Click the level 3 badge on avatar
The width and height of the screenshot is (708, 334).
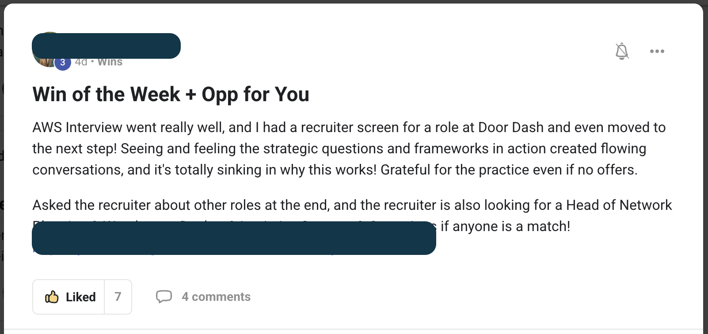[x=63, y=62]
